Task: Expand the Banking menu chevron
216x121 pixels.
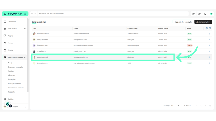Action: pyautogui.click(x=25, y=99)
